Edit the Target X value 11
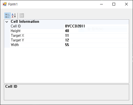 (97, 36)
